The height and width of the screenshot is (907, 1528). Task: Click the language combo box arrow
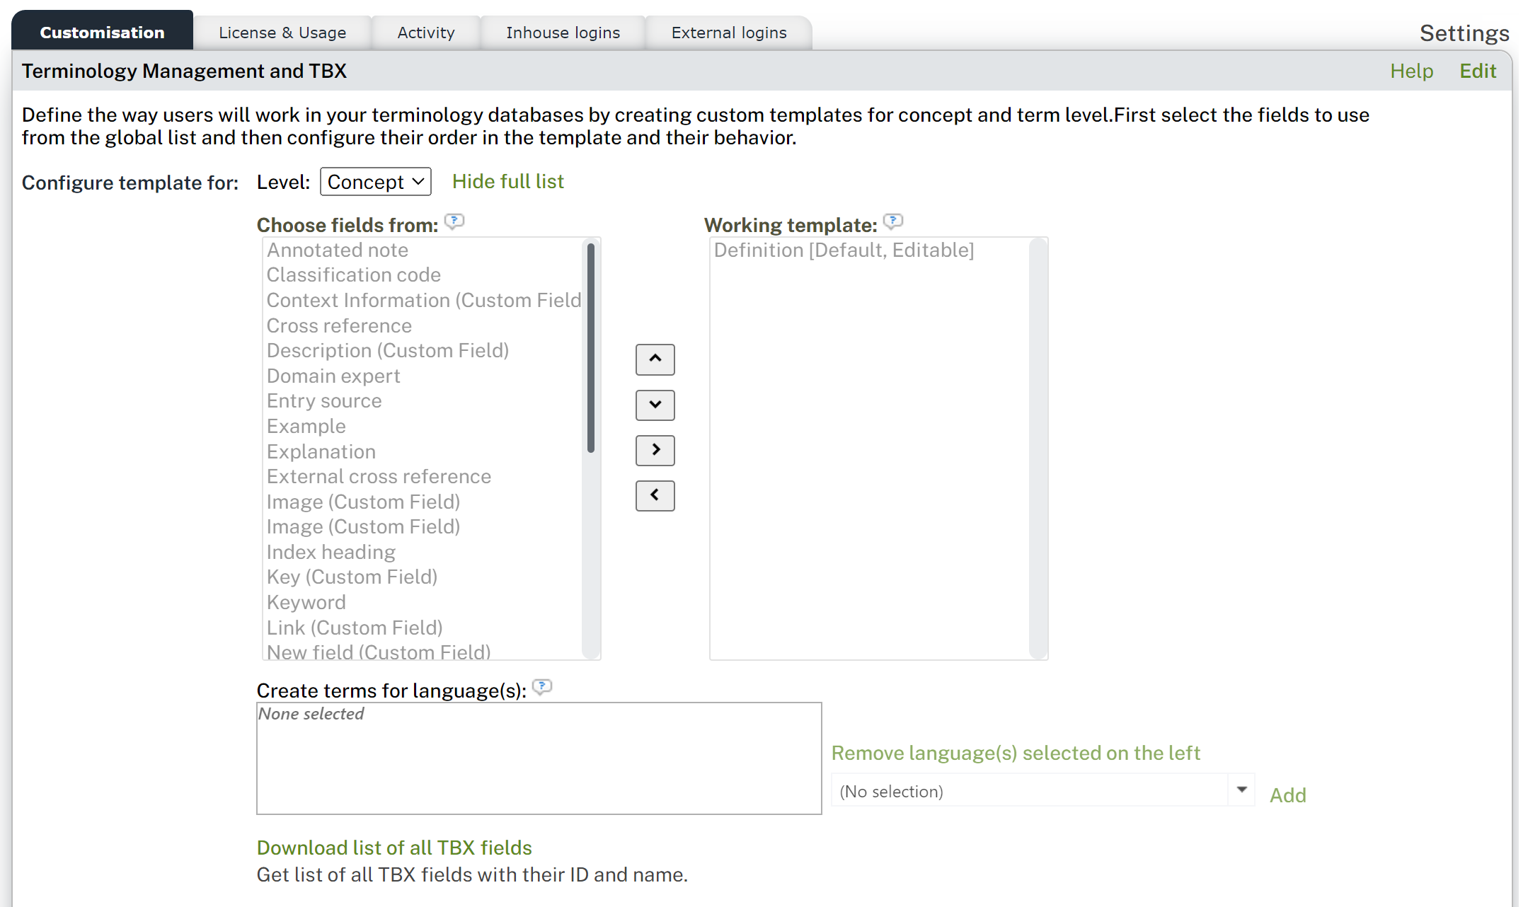click(1241, 790)
